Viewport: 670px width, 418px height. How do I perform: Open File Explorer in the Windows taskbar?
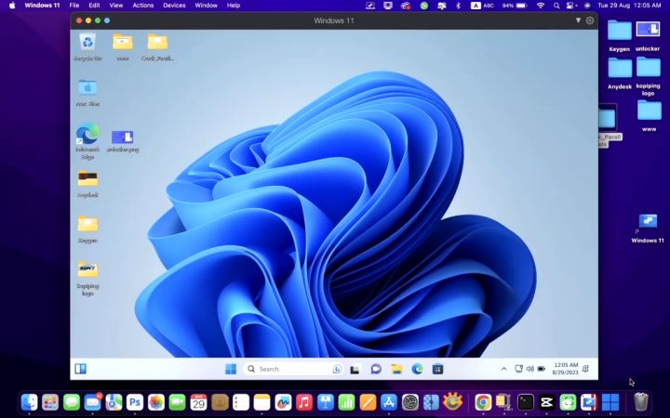pos(396,369)
